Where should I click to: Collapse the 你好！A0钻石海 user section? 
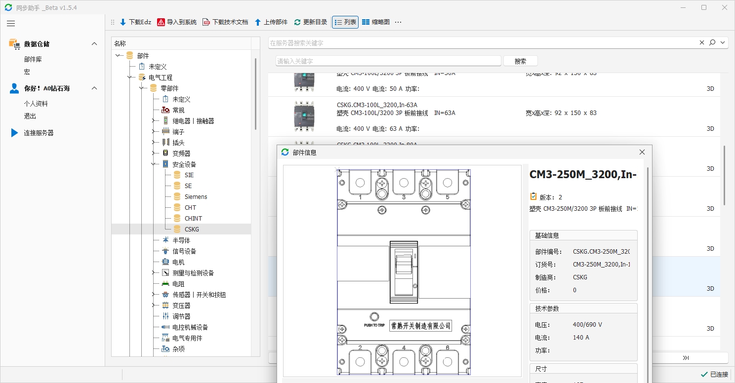(94, 88)
